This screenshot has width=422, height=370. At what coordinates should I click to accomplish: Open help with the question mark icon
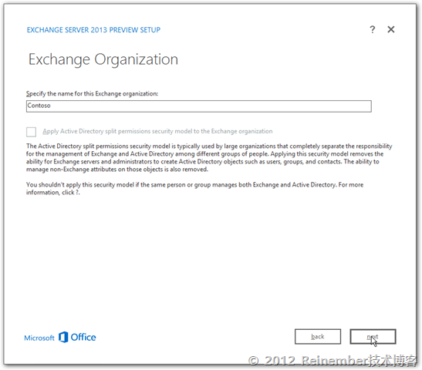[x=372, y=29]
